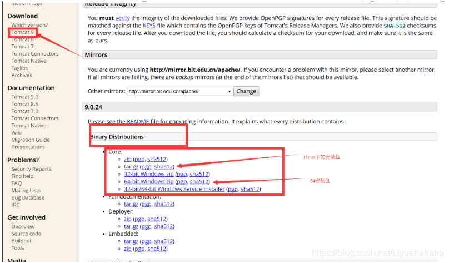Download the Core tar.gz package
Image resolution: width=449 pixels, height=263 pixels.
(131, 166)
